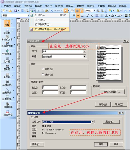Expand the zoom 100% dropdown
This screenshot has height=150, width=130.
(94, 11)
